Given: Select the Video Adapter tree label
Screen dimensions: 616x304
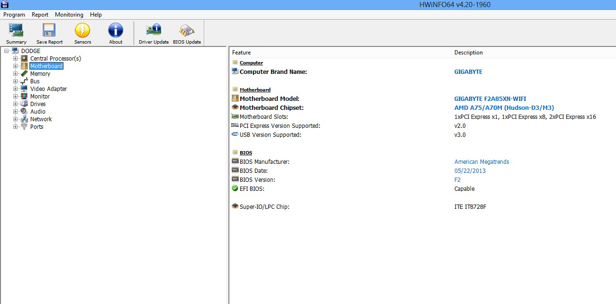Looking at the screenshot, I should click(x=49, y=89).
